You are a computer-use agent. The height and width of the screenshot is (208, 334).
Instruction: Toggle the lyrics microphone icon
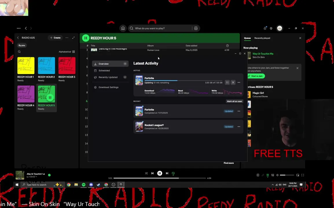coord(263,175)
